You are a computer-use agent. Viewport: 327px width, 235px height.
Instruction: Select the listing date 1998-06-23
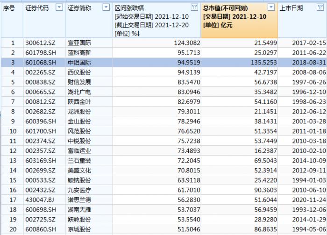(309, 102)
